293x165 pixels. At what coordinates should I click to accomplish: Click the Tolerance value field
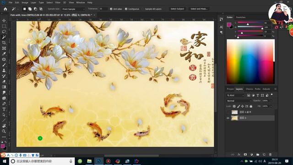coord(103,9)
